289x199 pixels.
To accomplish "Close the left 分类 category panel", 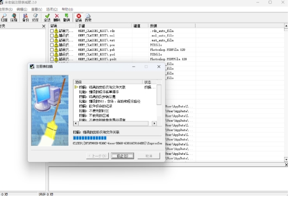I will (x=44, y=26).
